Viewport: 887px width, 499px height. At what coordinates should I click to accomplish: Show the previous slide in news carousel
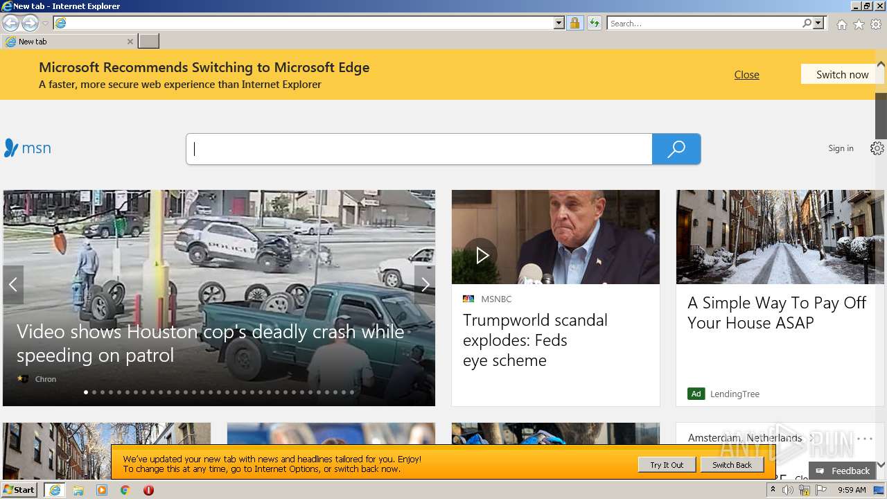(13, 285)
